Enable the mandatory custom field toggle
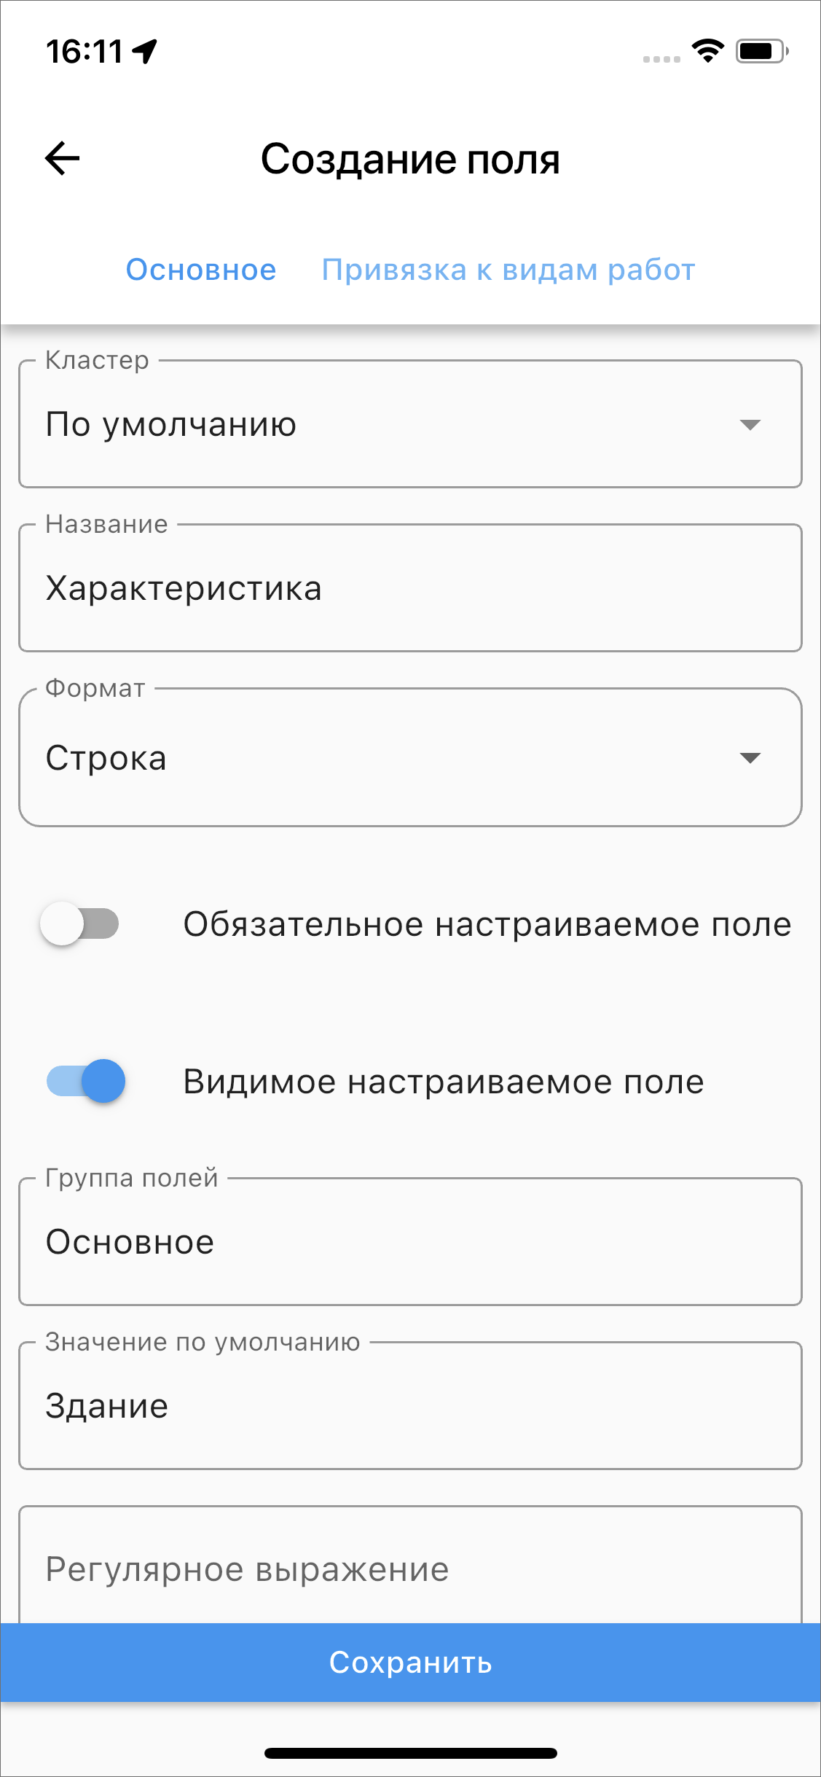This screenshot has width=821, height=1777. (80, 923)
